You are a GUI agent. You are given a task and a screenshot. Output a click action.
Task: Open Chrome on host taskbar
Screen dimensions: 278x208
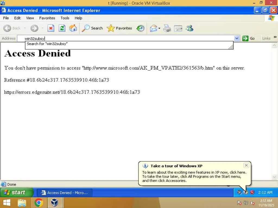tap(39, 203)
